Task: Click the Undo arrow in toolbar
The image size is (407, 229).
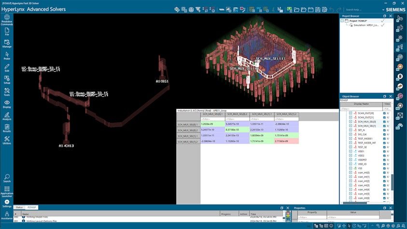Action: coord(332,10)
